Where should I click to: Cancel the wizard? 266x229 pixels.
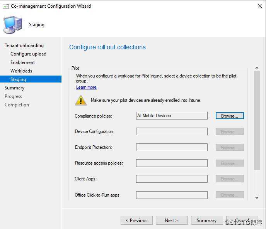pyautogui.click(x=242, y=221)
